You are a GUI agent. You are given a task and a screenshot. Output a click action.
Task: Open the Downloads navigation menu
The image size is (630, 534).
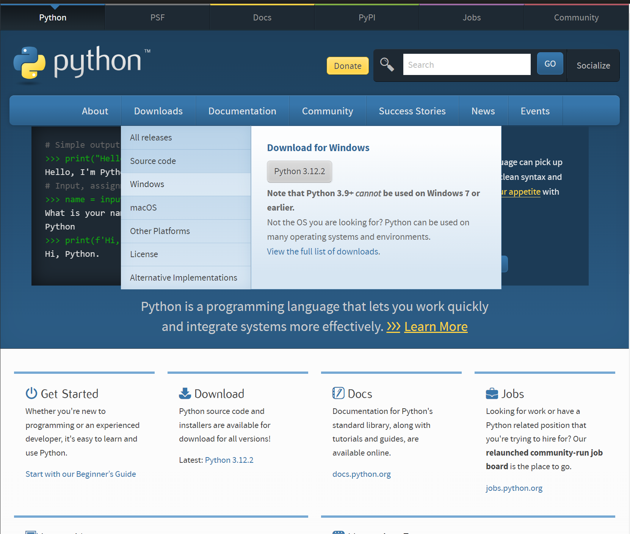(158, 111)
